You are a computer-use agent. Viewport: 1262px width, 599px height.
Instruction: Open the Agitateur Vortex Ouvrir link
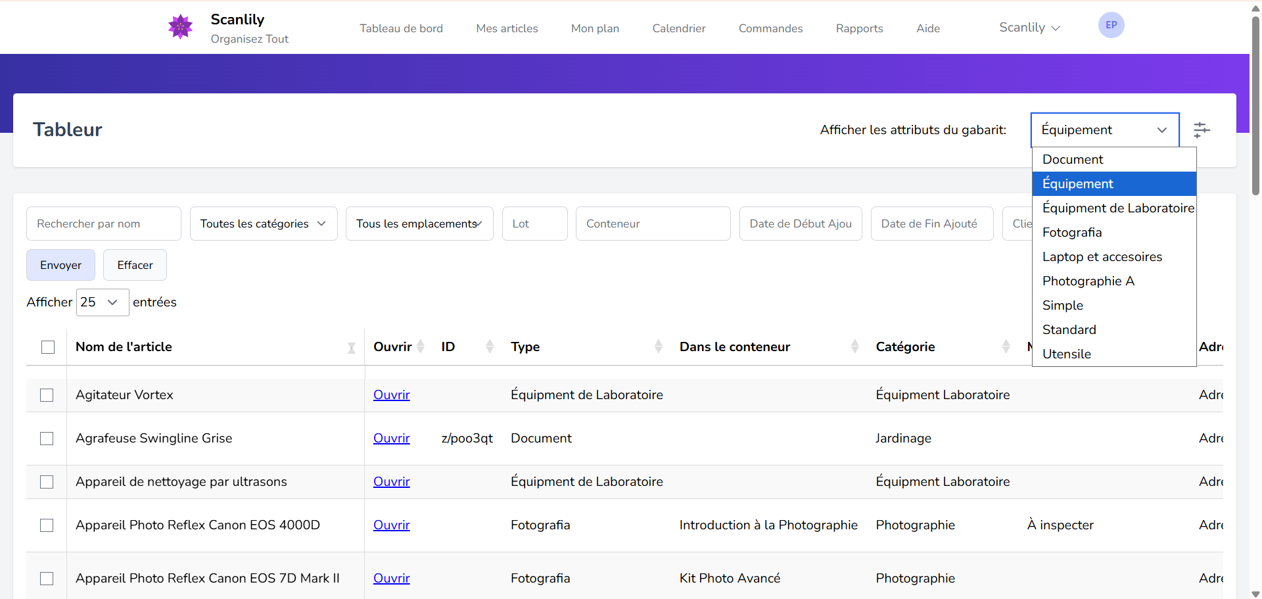pos(392,395)
